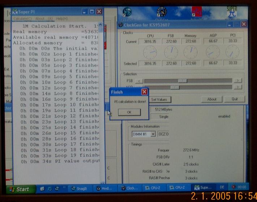257x202 pixels.
Task: Open the blue S desktop shortcut icon
Action: (127, 12)
